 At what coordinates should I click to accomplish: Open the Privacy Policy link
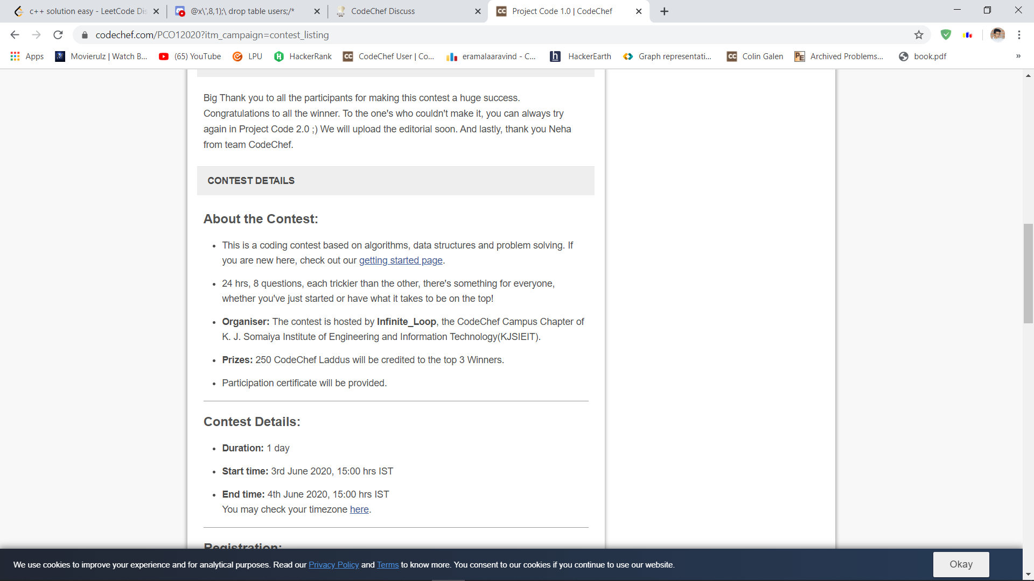pyautogui.click(x=333, y=565)
